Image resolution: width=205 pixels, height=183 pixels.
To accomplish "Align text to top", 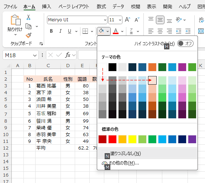I will (151, 19).
